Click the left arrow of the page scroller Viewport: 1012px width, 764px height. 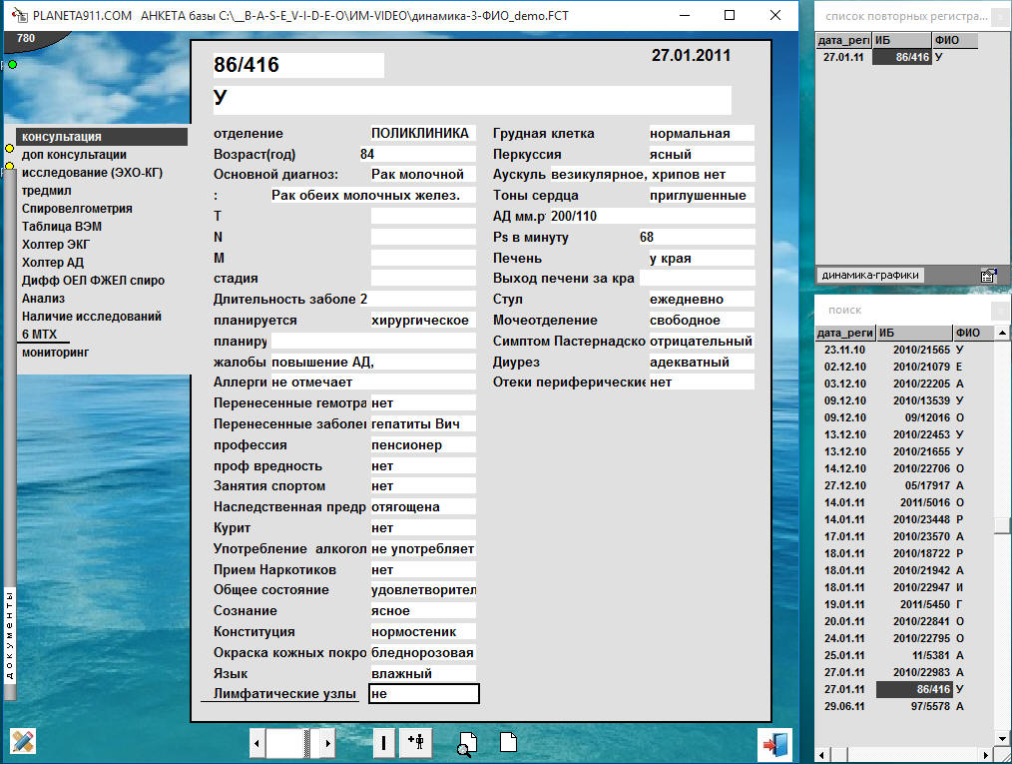tap(257, 743)
